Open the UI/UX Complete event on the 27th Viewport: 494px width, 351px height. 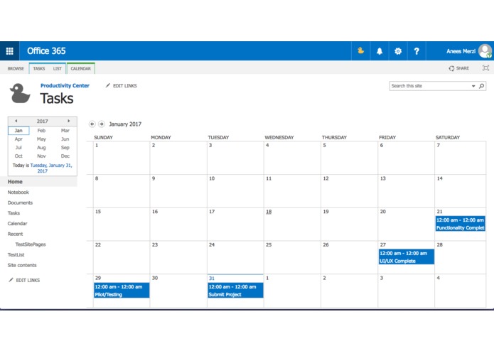coord(407,257)
